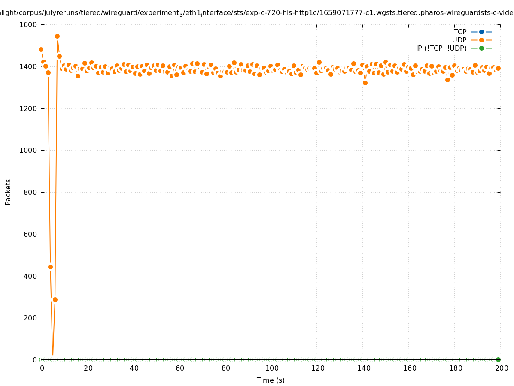Click the low UDP point near 177 seconds
514x386 pixels.
tap(447, 80)
